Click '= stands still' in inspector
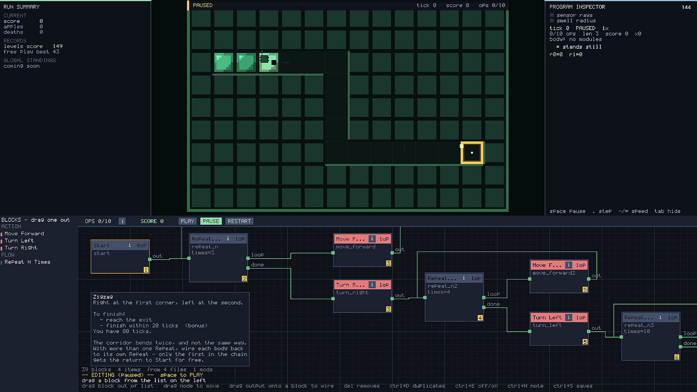Image resolution: width=697 pixels, height=392 pixels. pos(579,47)
